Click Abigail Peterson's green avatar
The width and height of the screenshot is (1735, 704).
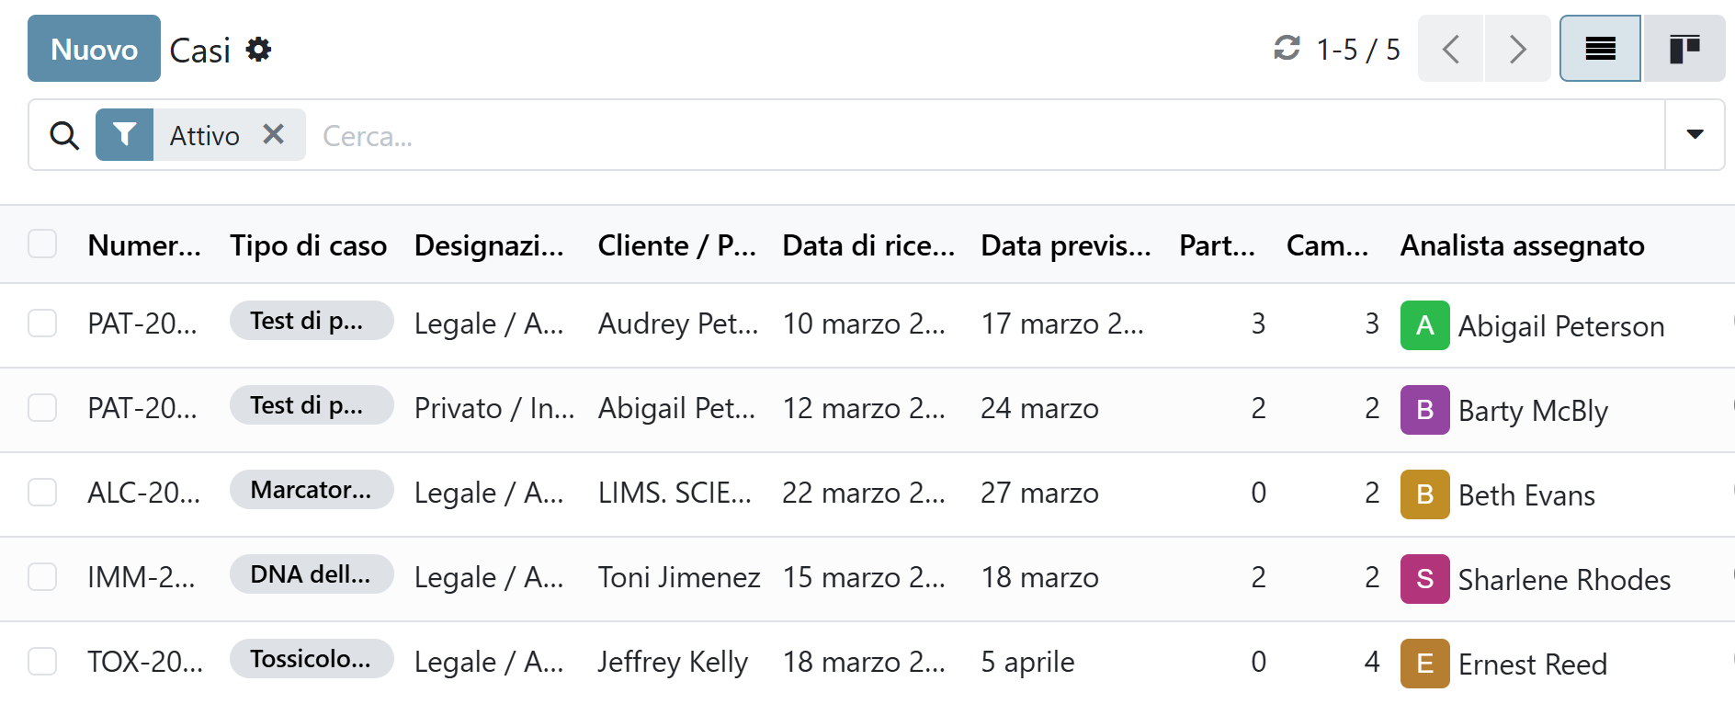coord(1424,325)
